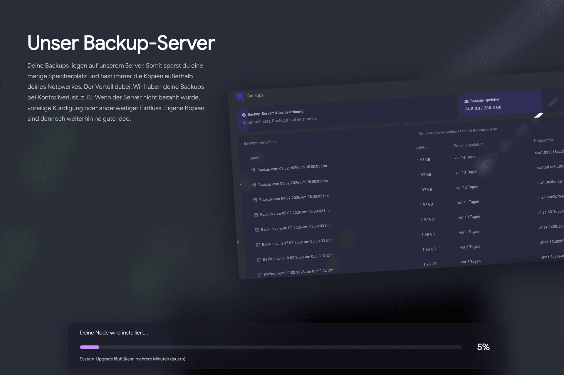The height and width of the screenshot is (375, 564).
Task: Click checksum starting sha1:0a3bef2a
Action: [550, 182]
